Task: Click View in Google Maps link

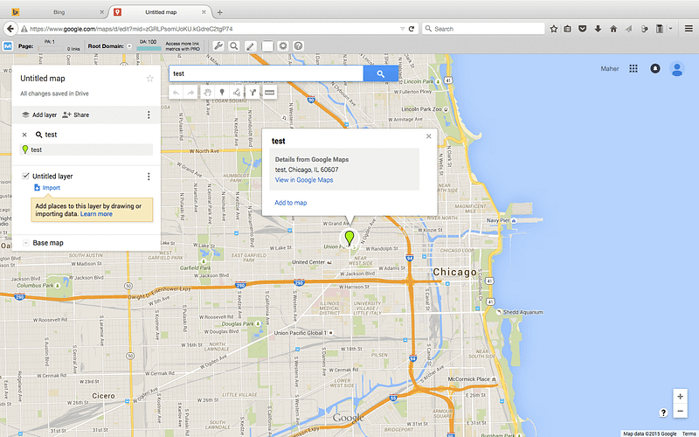Action: [303, 180]
